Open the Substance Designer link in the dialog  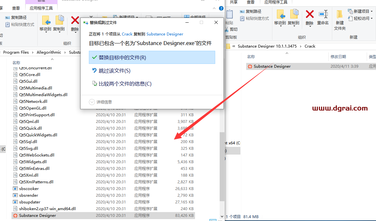pos(165,34)
